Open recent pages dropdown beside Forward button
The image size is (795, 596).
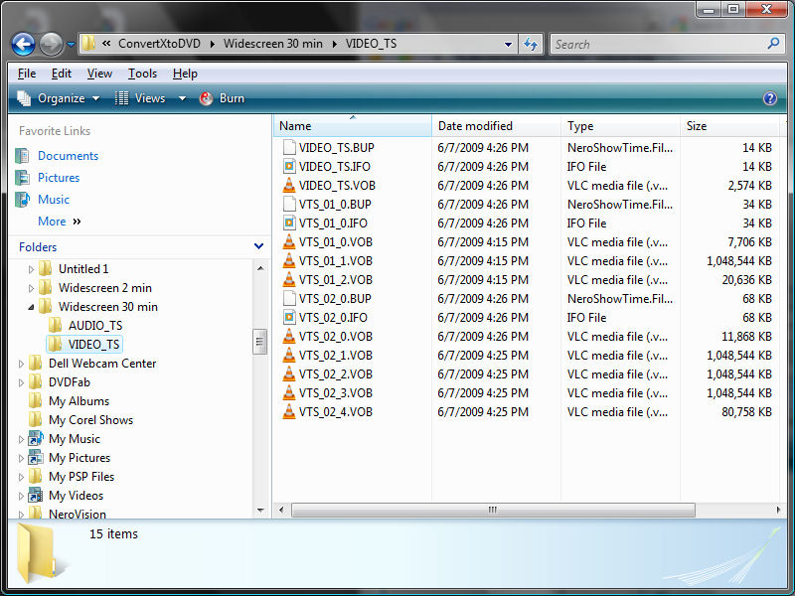(71, 45)
